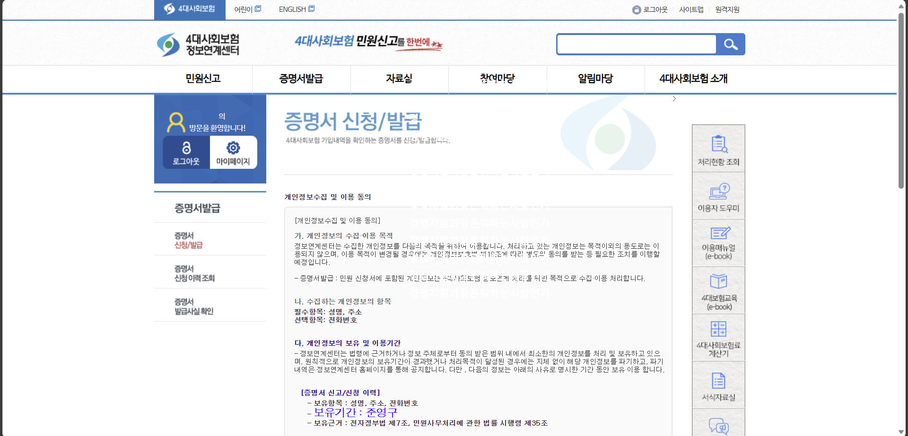The width and height of the screenshot is (908, 436).
Task: Expand the next banner with the right chevron arrow
Action: coord(673,98)
